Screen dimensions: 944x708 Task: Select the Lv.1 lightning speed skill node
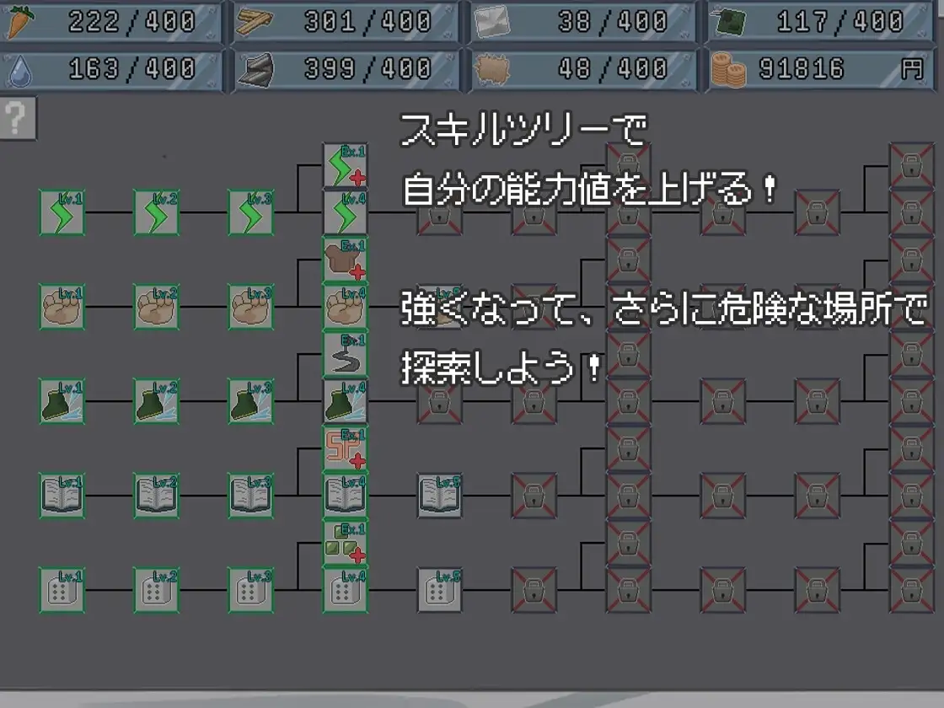click(63, 212)
